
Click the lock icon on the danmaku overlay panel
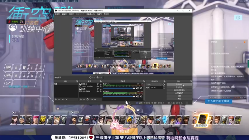pyautogui.click(x=244, y=42)
